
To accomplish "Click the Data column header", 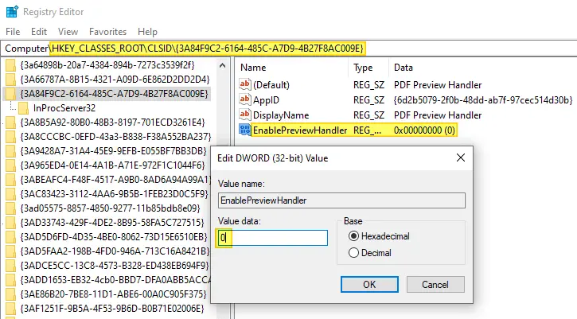I will point(404,68).
